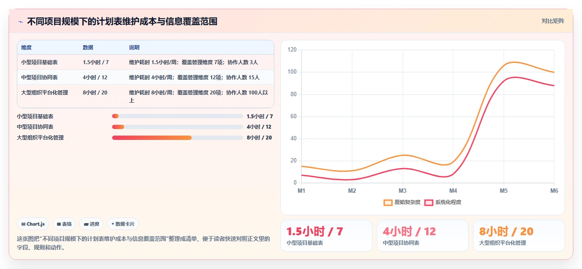Click the M1 x-axis label
The image size is (582, 269).
point(301,191)
